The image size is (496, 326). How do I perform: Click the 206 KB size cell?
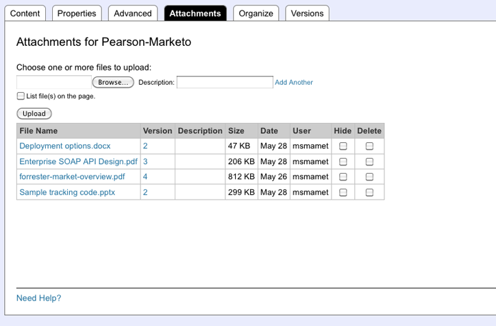(x=242, y=161)
